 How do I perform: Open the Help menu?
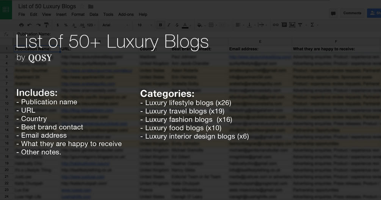click(143, 14)
